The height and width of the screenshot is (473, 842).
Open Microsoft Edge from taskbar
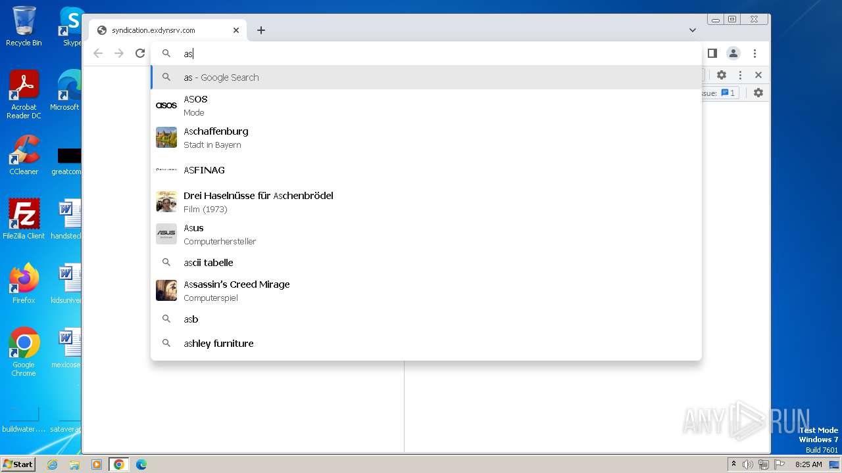(141, 464)
